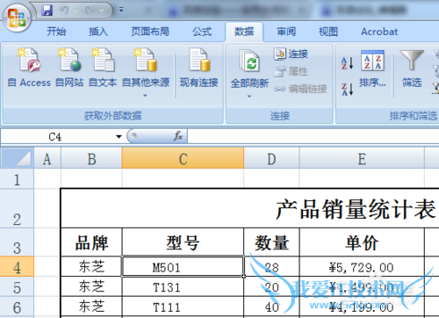Select column C header

click(x=183, y=158)
